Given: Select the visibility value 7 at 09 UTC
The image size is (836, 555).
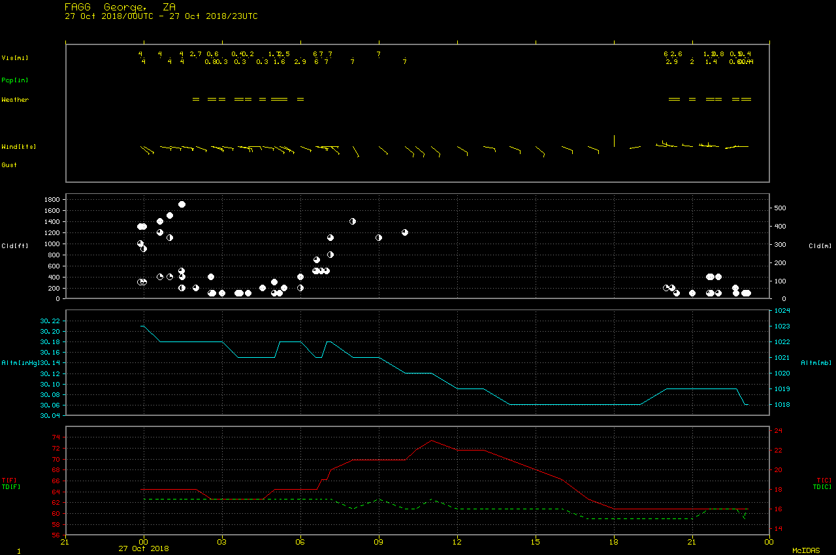Looking at the screenshot, I should tap(379, 54).
